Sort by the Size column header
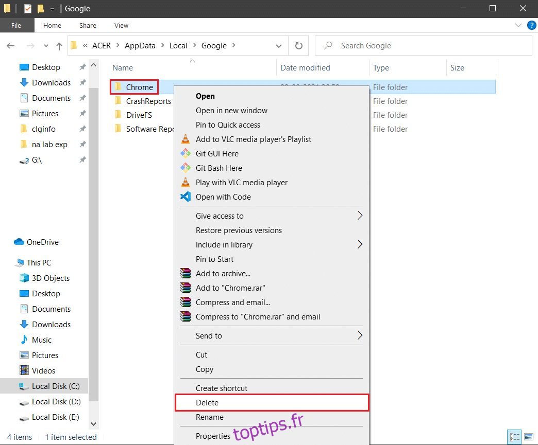 pos(457,68)
